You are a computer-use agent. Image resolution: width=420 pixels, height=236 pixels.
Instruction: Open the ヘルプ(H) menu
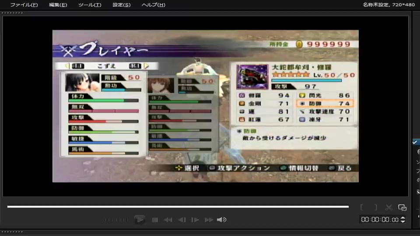click(x=153, y=5)
